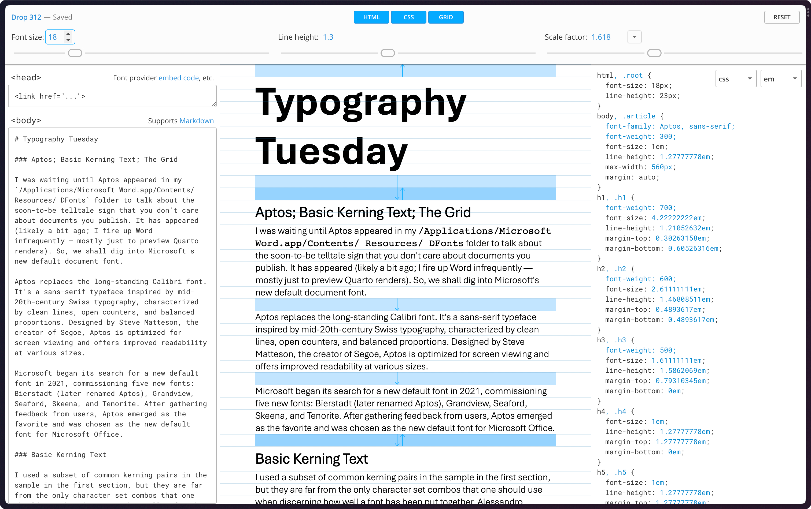Toggle the HTML panel button
This screenshot has height=509, width=811.
371,17
